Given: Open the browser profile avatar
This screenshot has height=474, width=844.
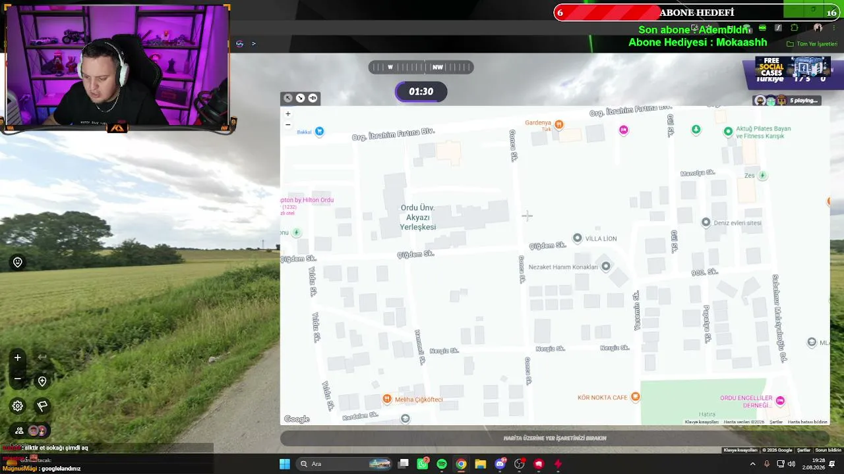Looking at the screenshot, I should pyautogui.click(x=818, y=28).
